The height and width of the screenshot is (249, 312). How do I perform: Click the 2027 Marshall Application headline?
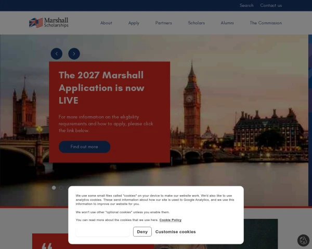coord(101,88)
